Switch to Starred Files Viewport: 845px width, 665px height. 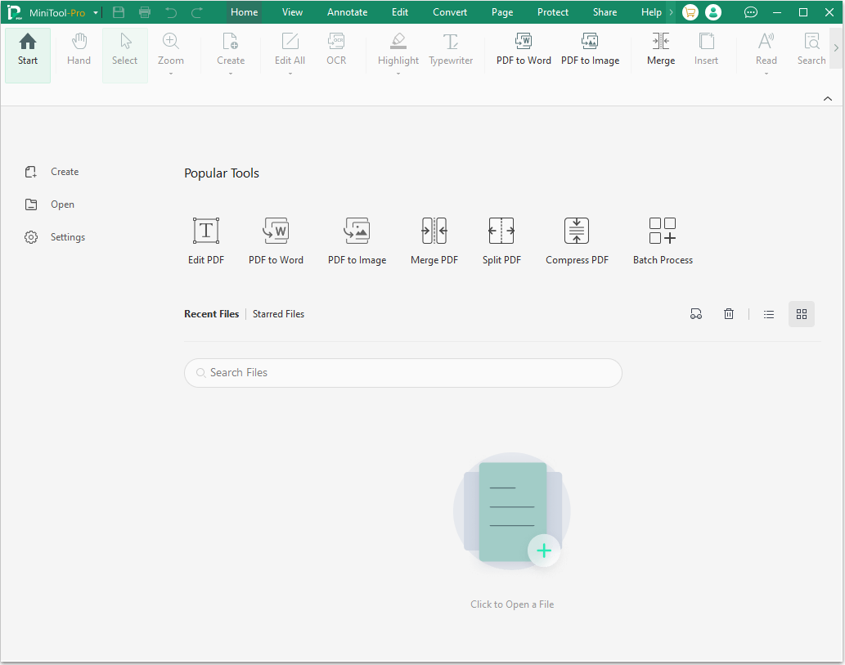tap(278, 313)
